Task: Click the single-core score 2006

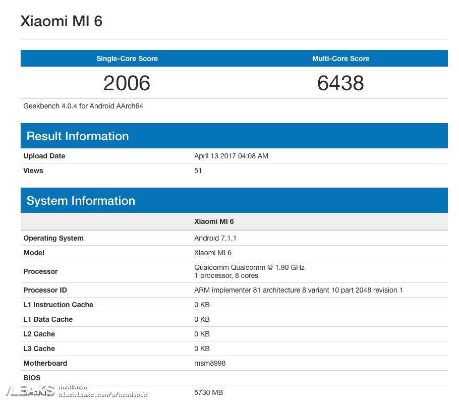Action: coord(127,83)
